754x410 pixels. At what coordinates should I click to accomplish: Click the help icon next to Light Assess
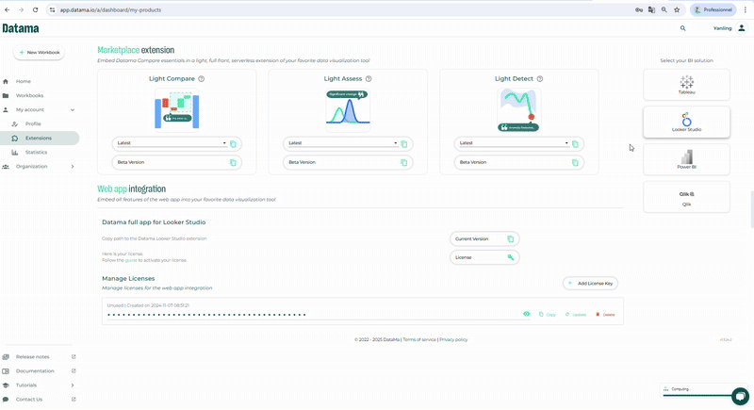(x=369, y=79)
